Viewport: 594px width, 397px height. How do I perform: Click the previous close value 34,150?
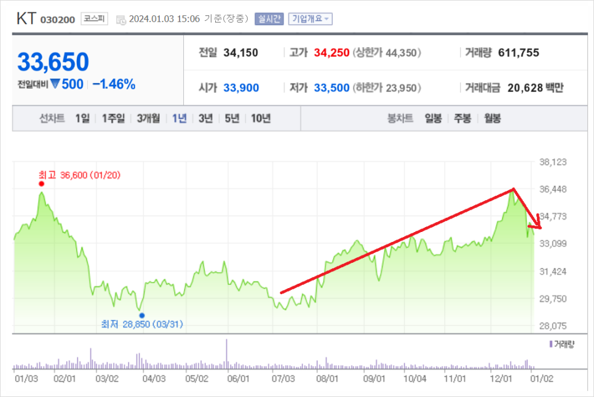pos(240,53)
